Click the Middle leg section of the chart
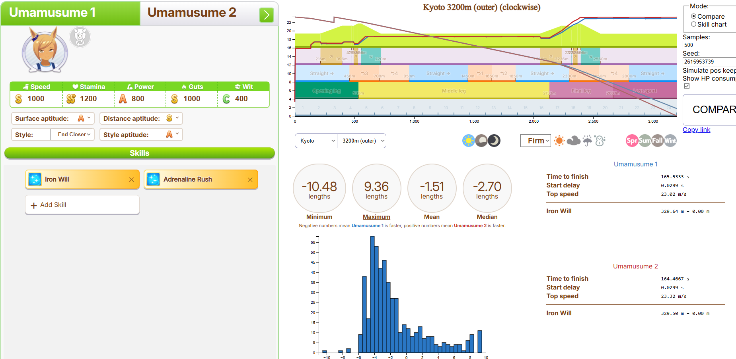This screenshot has height=359, width=736. click(x=454, y=91)
